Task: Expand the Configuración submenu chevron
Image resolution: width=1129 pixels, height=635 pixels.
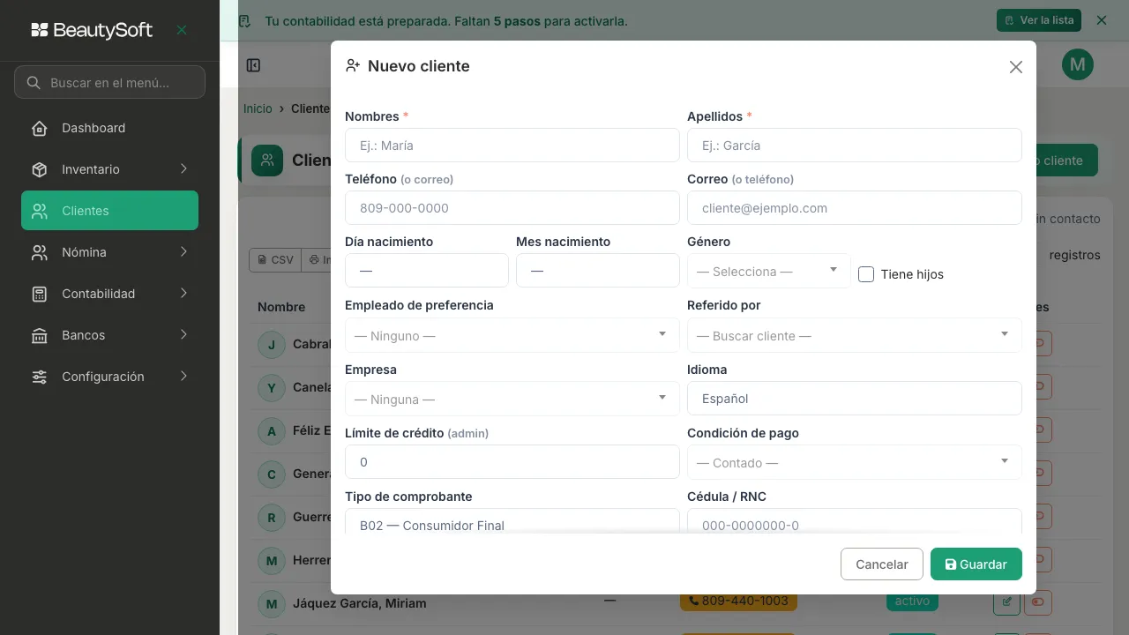Action: 183,377
